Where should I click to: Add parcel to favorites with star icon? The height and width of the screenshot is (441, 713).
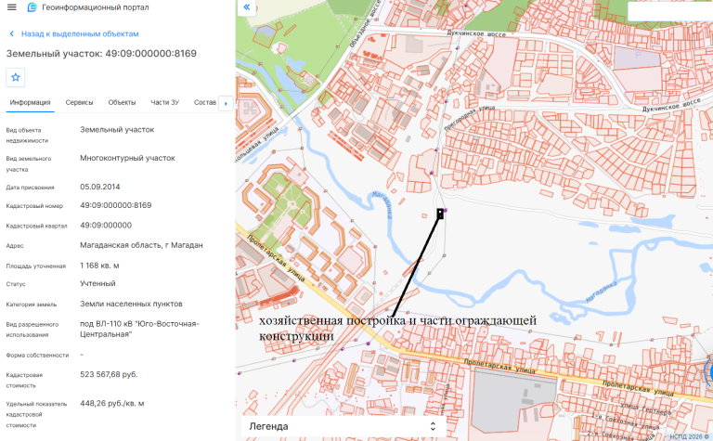[16, 77]
